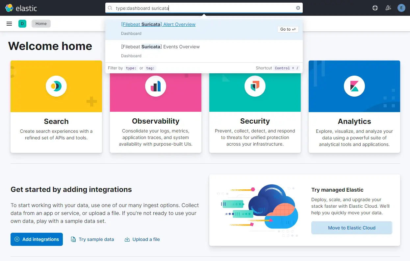The width and height of the screenshot is (410, 261).
Task: Click the user avatar labeled E
Action: click(401, 8)
